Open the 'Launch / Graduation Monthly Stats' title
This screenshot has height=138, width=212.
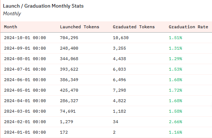point(43,6)
